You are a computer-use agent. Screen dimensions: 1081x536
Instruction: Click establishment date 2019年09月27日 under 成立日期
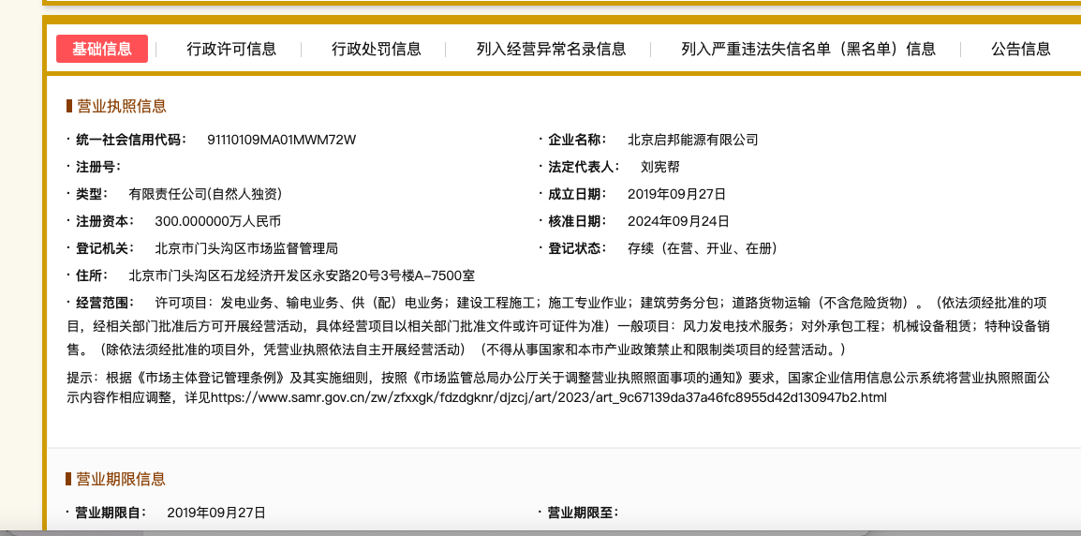(x=677, y=194)
